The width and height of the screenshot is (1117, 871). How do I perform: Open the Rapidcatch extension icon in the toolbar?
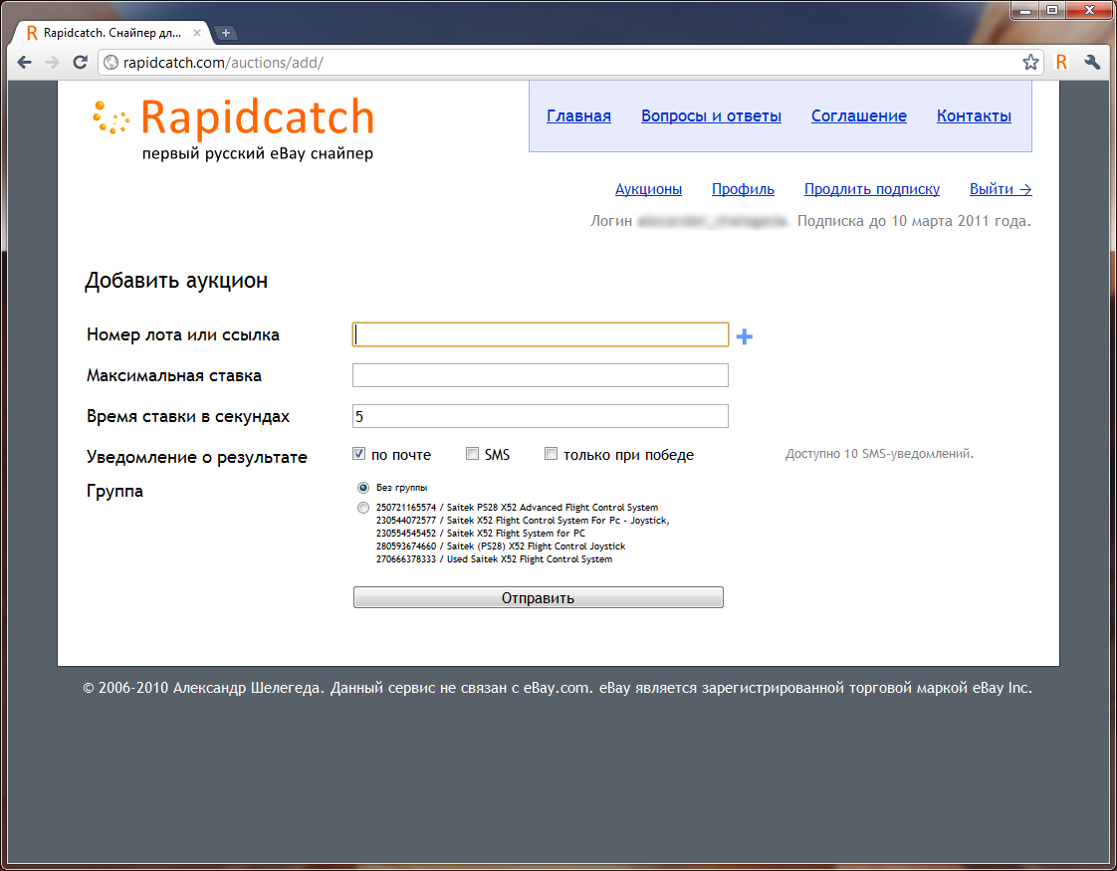click(1061, 63)
